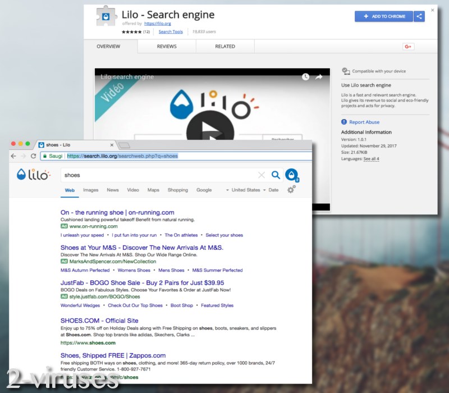Image resolution: width=449 pixels, height=393 pixels.
Task: Click the ADD TO CHROME button
Action: (x=383, y=16)
